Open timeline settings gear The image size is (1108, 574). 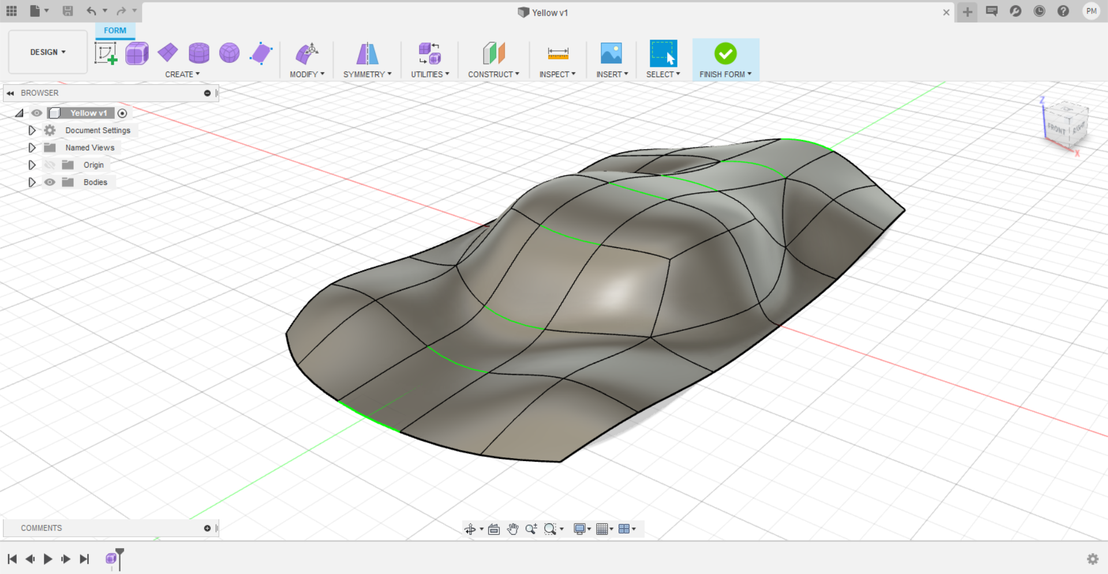pos(1092,559)
